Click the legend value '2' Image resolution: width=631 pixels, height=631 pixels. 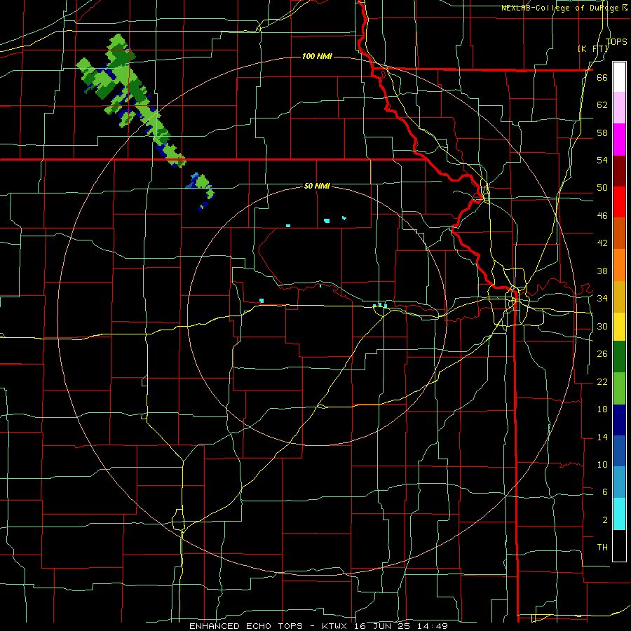[x=604, y=520]
